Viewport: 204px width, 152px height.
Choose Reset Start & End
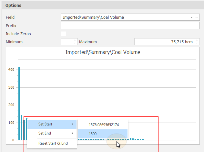(x=53, y=143)
